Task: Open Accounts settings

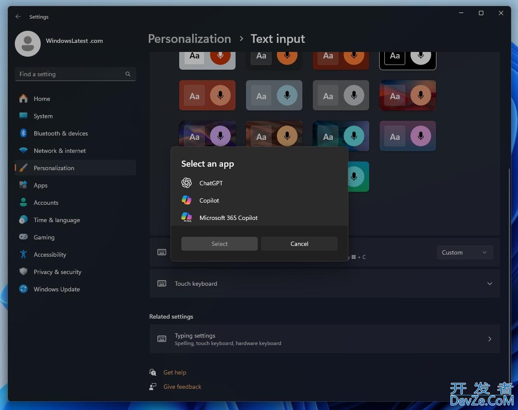Action: point(75,202)
